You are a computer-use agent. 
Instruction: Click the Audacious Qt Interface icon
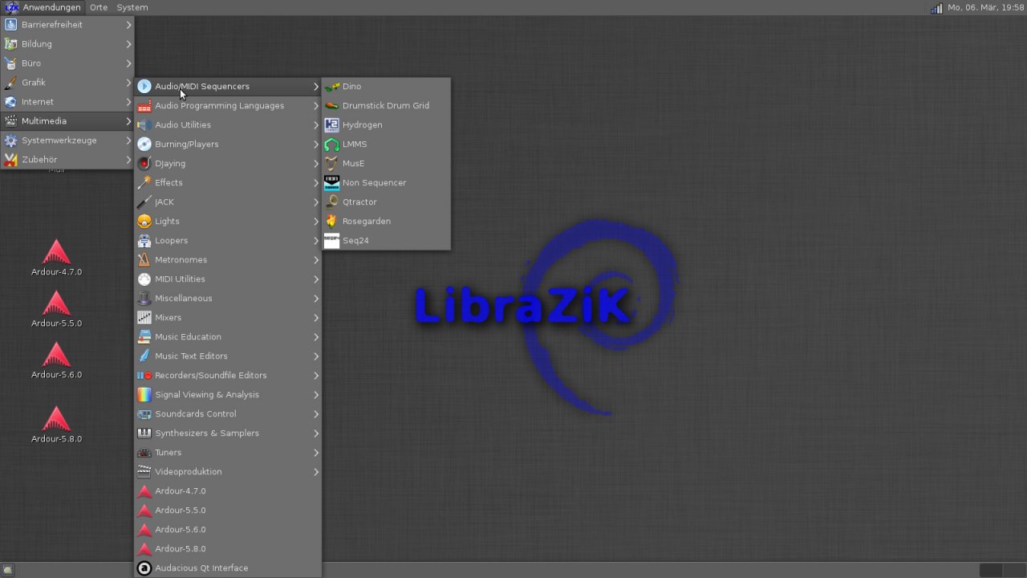(x=144, y=568)
